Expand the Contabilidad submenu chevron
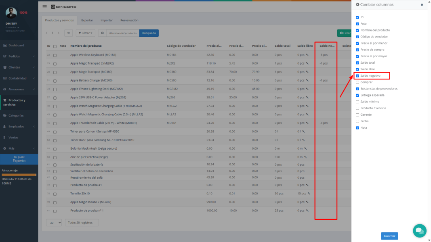 click(34, 78)
